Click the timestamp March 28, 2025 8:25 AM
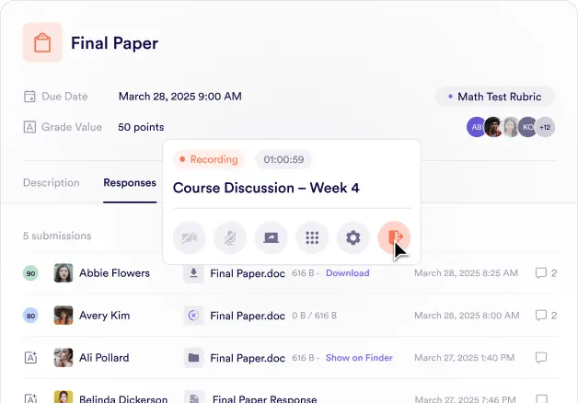The image size is (578, 403). (467, 273)
